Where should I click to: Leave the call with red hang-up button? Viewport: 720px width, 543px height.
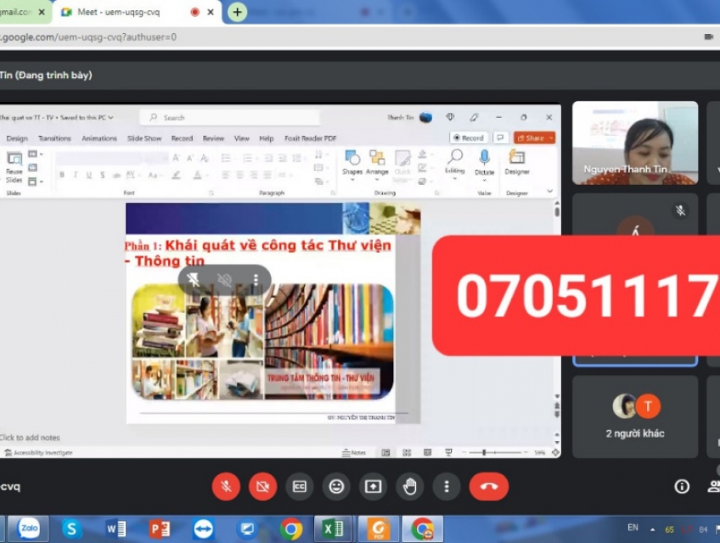pos(488,486)
